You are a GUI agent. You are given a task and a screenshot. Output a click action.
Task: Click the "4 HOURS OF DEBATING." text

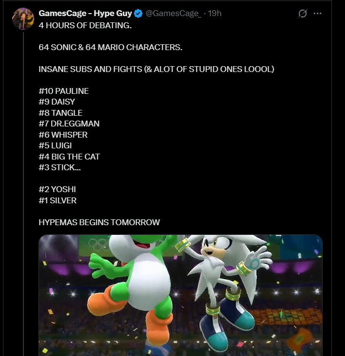click(x=85, y=25)
